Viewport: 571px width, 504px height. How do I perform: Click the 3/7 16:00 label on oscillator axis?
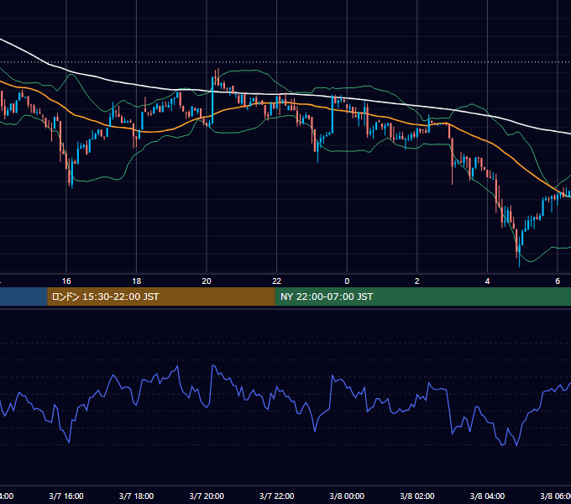(66, 496)
